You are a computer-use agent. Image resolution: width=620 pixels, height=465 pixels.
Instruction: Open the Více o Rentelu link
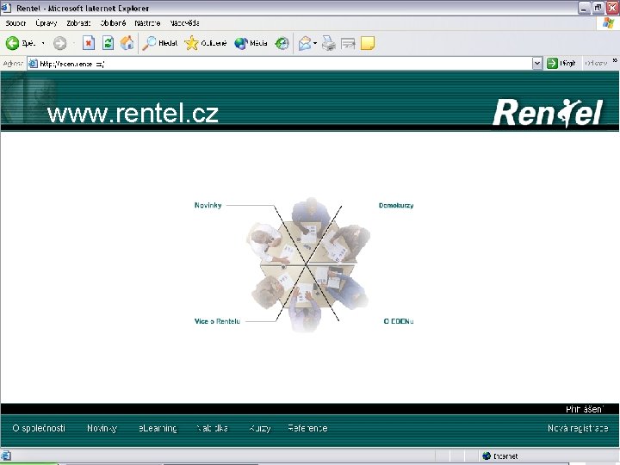(x=217, y=321)
